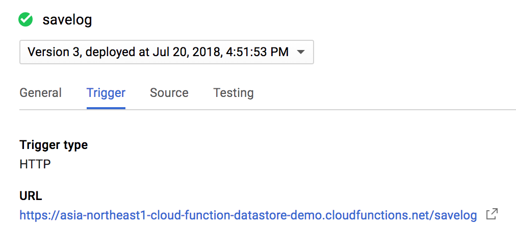Click the horizontal divider below the tabs
Screen dimensions: 516x249
pyautogui.click(x=306, y=109)
